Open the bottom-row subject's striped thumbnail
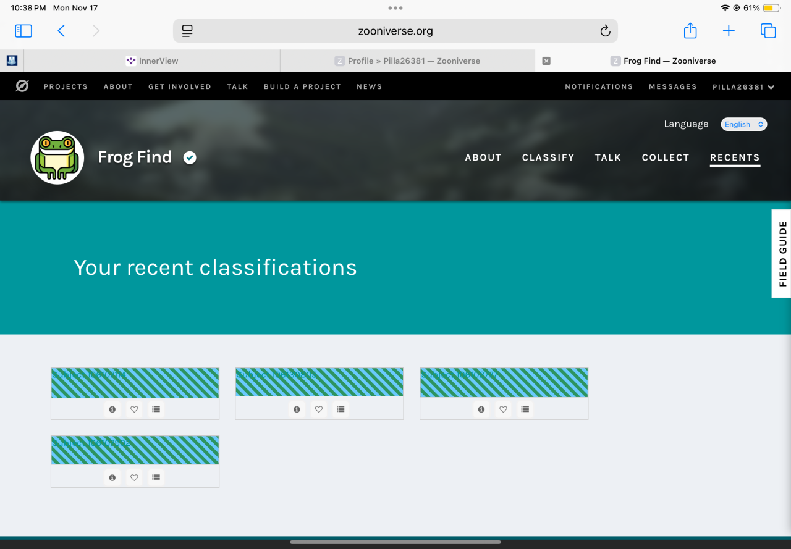791x549 pixels. [135, 450]
